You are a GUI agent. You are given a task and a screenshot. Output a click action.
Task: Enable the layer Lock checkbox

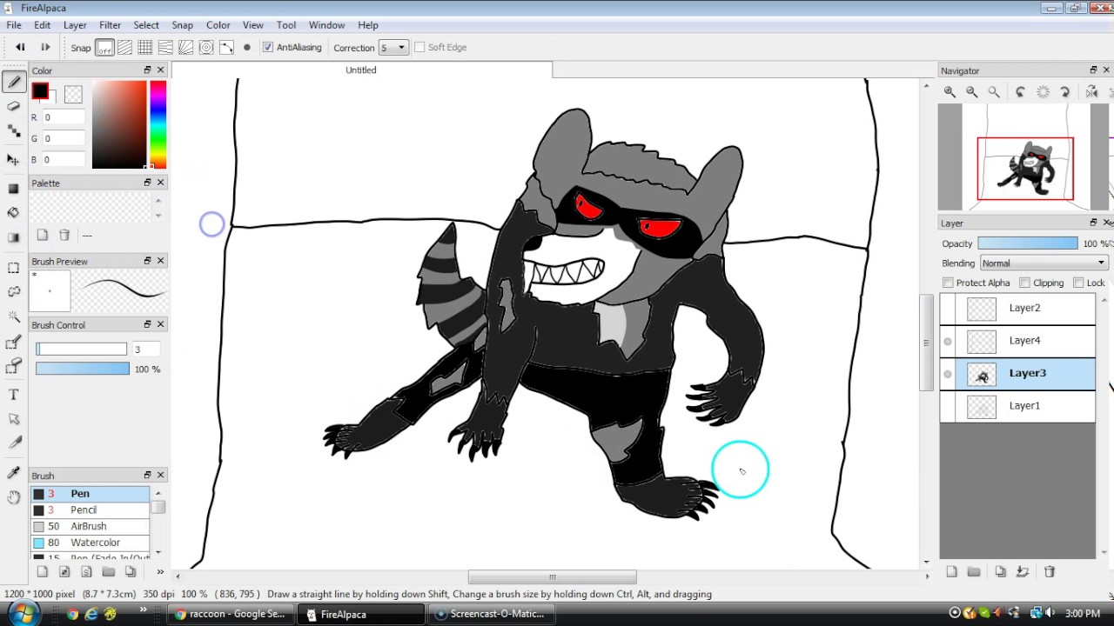click(x=1078, y=283)
